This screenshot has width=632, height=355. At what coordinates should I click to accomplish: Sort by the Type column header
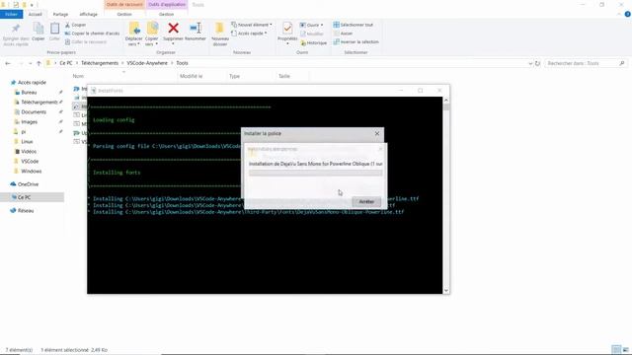coord(234,76)
